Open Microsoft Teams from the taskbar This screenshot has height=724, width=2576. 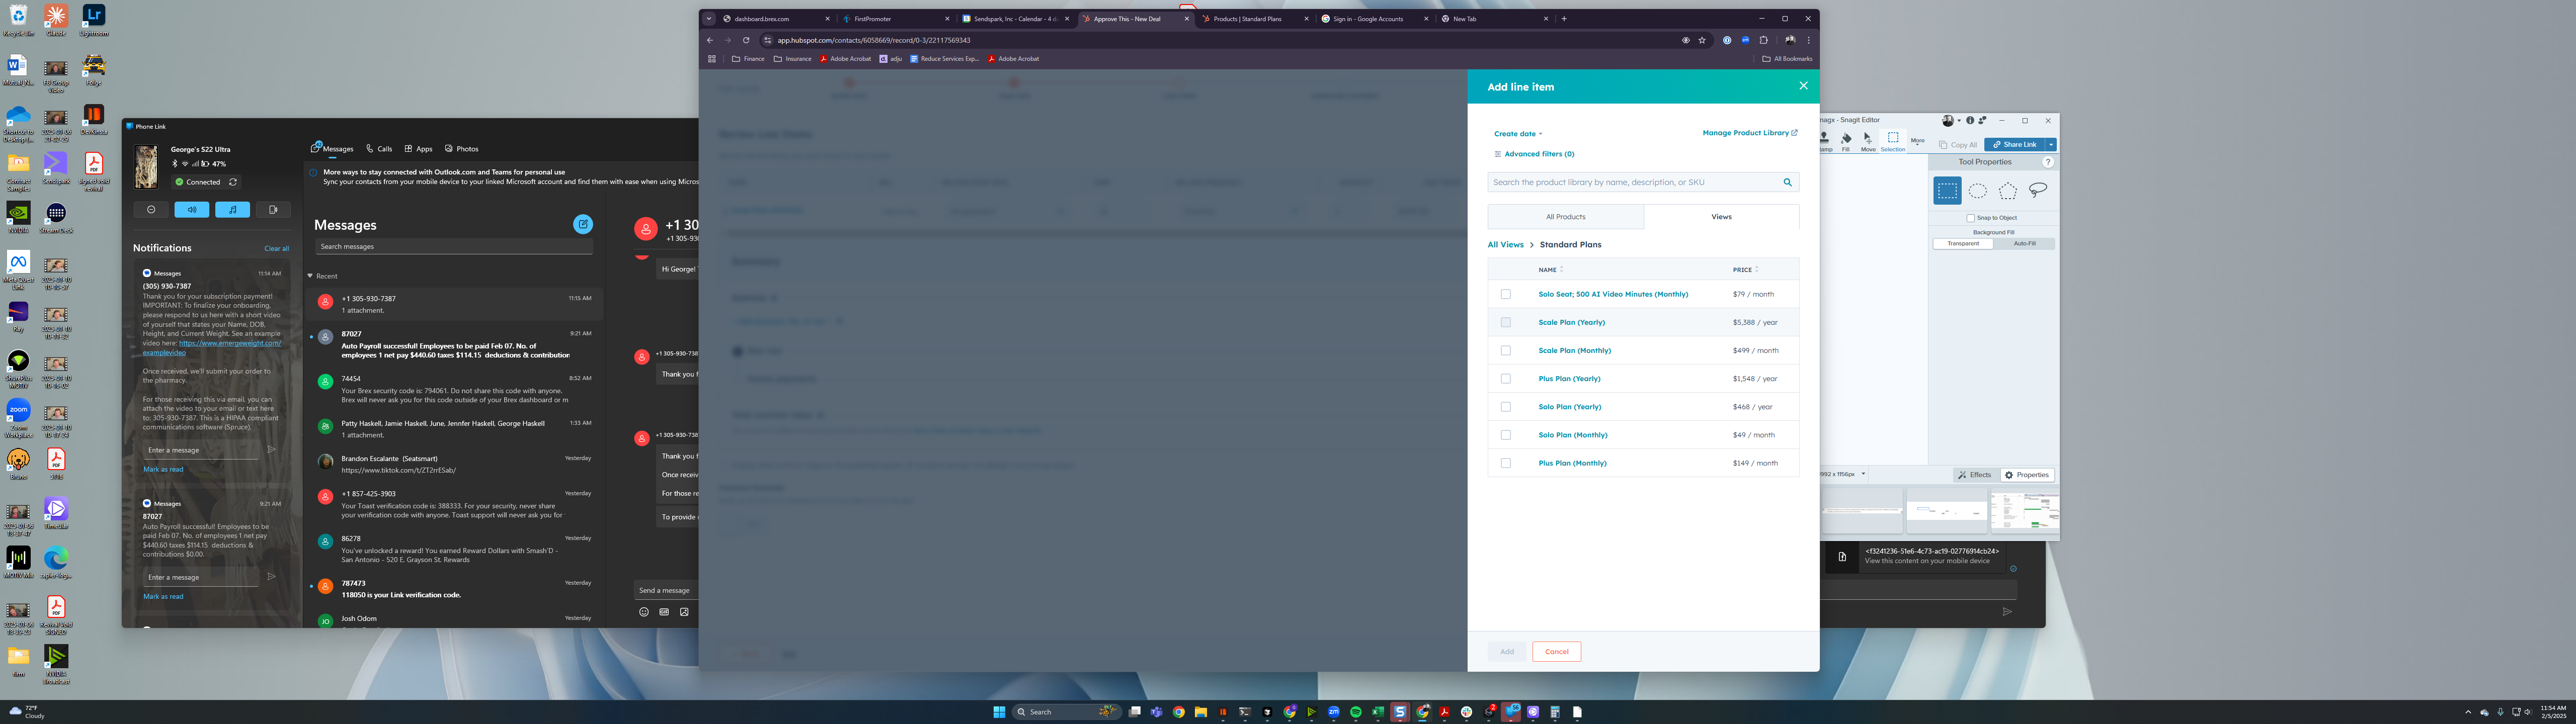click(1157, 712)
